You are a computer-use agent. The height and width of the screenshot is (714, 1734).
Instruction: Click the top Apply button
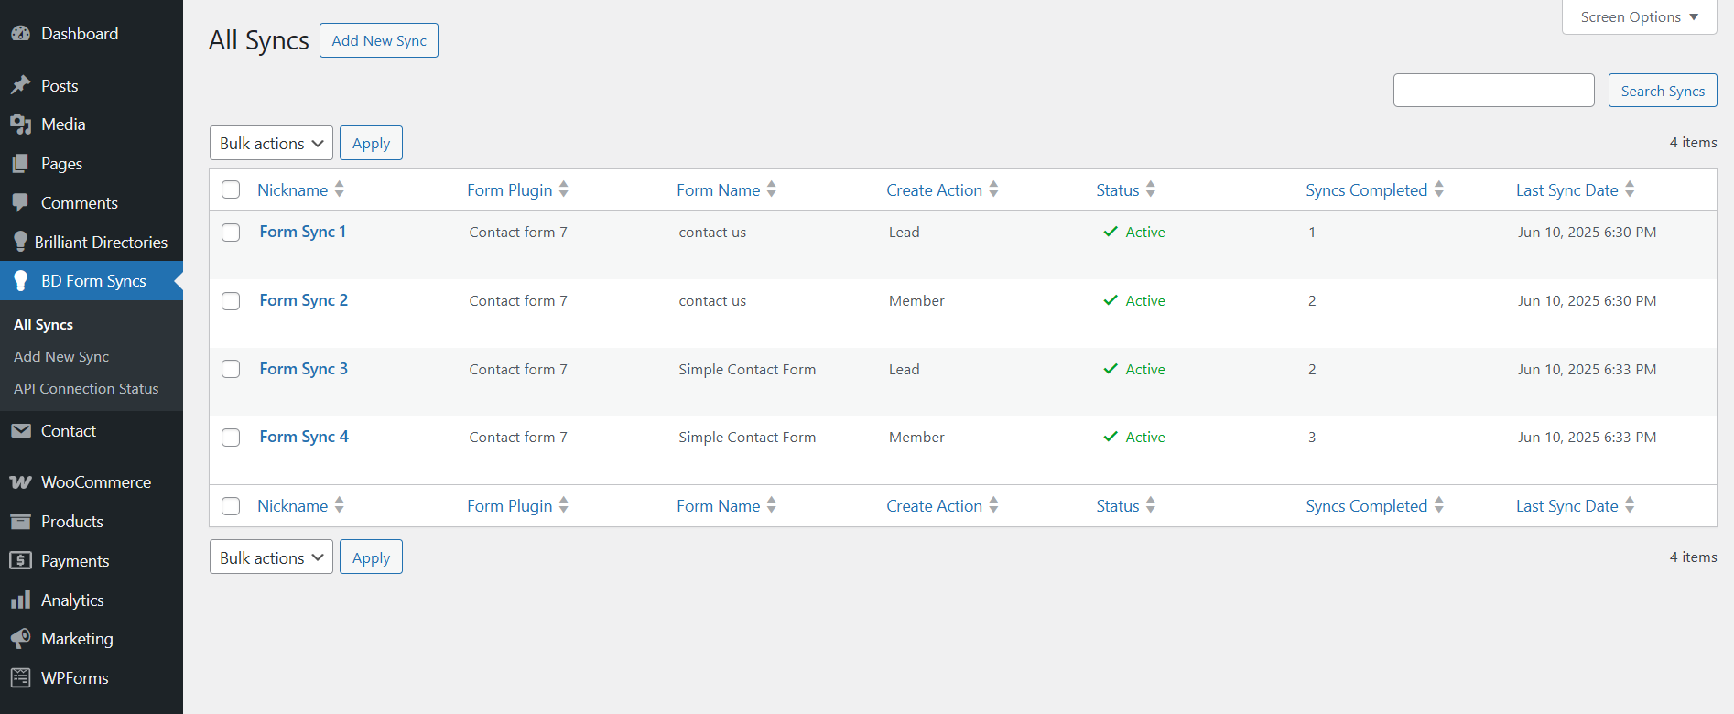371,143
